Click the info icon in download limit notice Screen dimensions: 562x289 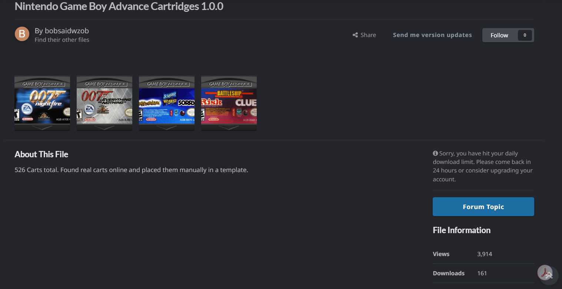click(435, 153)
